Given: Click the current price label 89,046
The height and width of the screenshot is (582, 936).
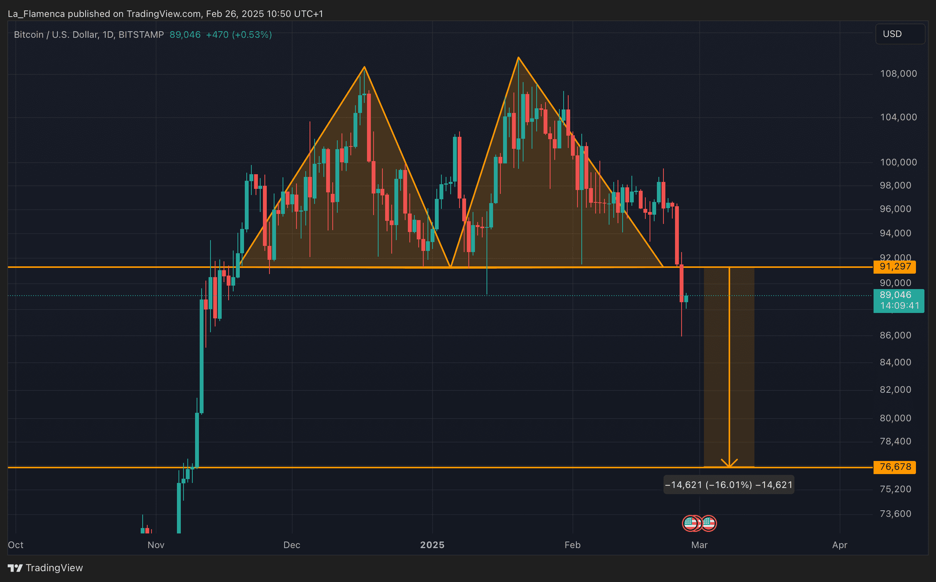Looking at the screenshot, I should 895,295.
